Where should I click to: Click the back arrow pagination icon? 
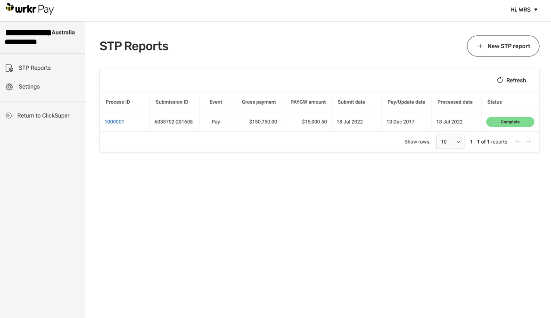(x=518, y=141)
